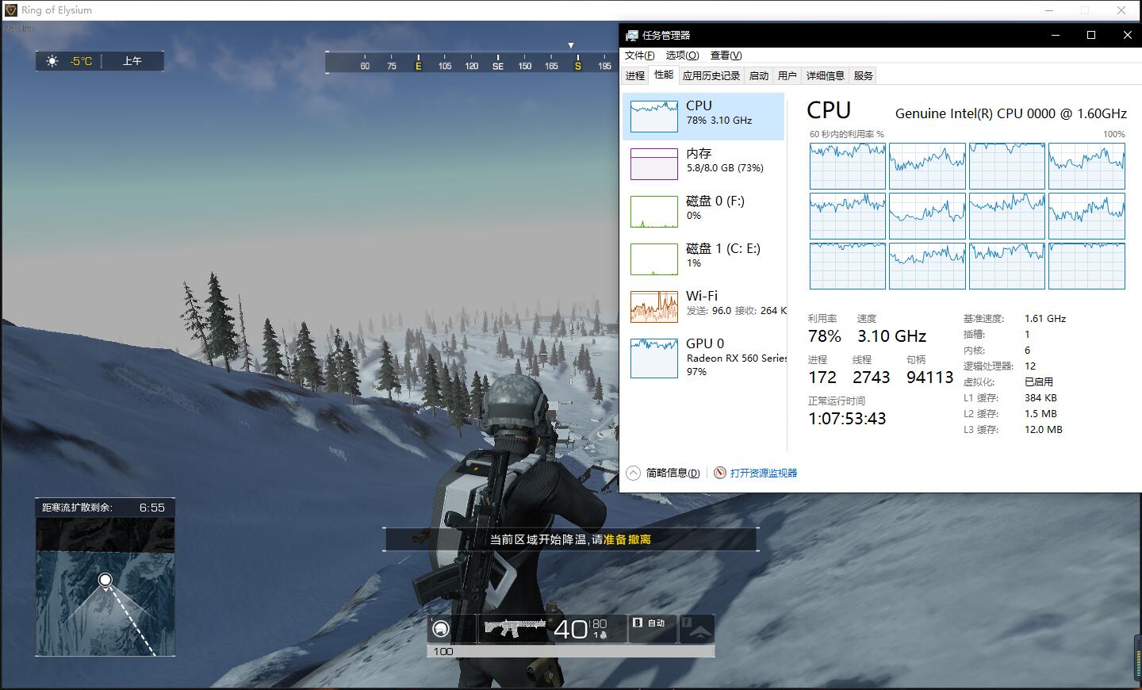Screen dimensions: 1142x690
Task: Click the resource monitor icon
Action: coord(720,473)
